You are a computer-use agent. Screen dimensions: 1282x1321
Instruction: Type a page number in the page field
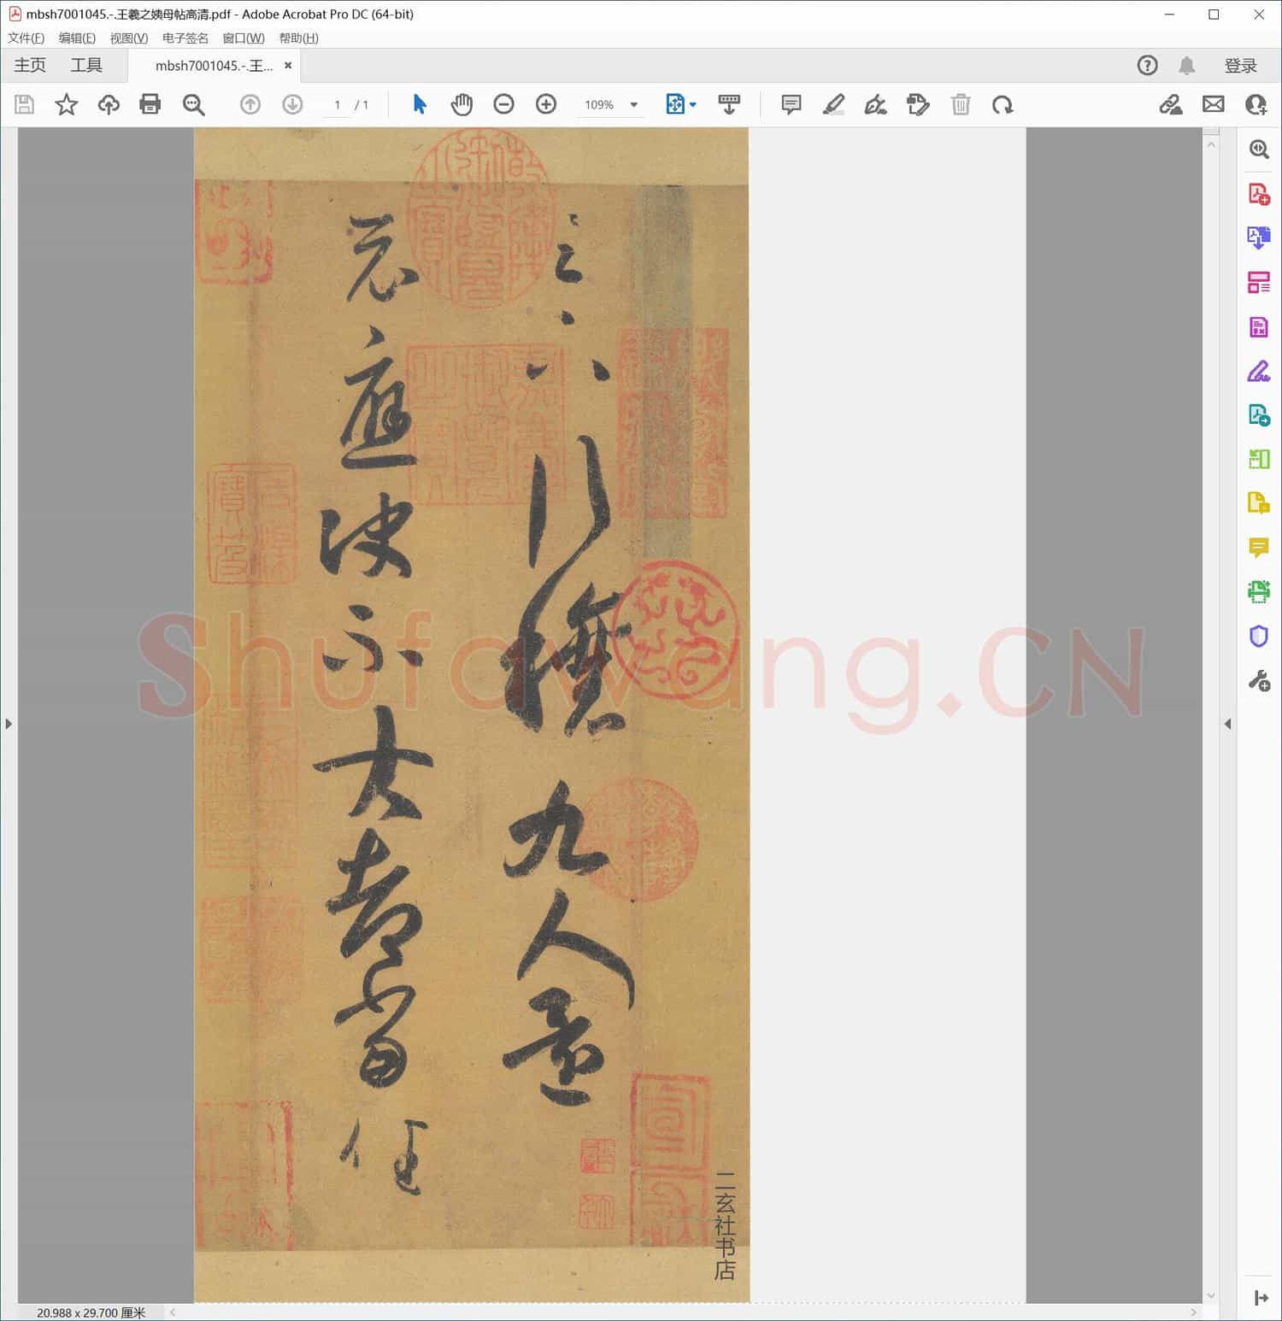(338, 104)
